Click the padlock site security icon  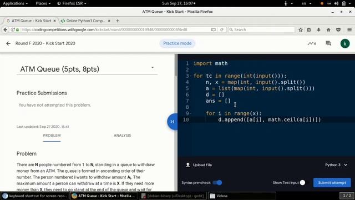17,29
